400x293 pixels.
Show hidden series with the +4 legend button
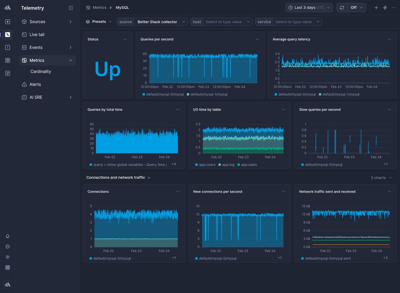pyautogui.click(x=174, y=164)
